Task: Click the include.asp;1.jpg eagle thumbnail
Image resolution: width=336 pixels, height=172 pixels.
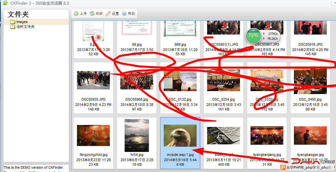Action: click(180, 135)
